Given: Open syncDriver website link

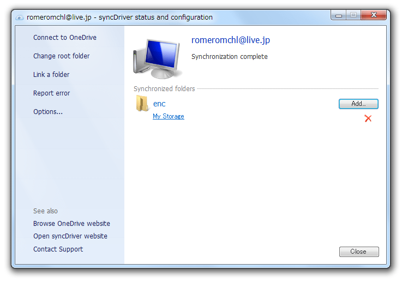Looking at the screenshot, I should click(x=70, y=236).
